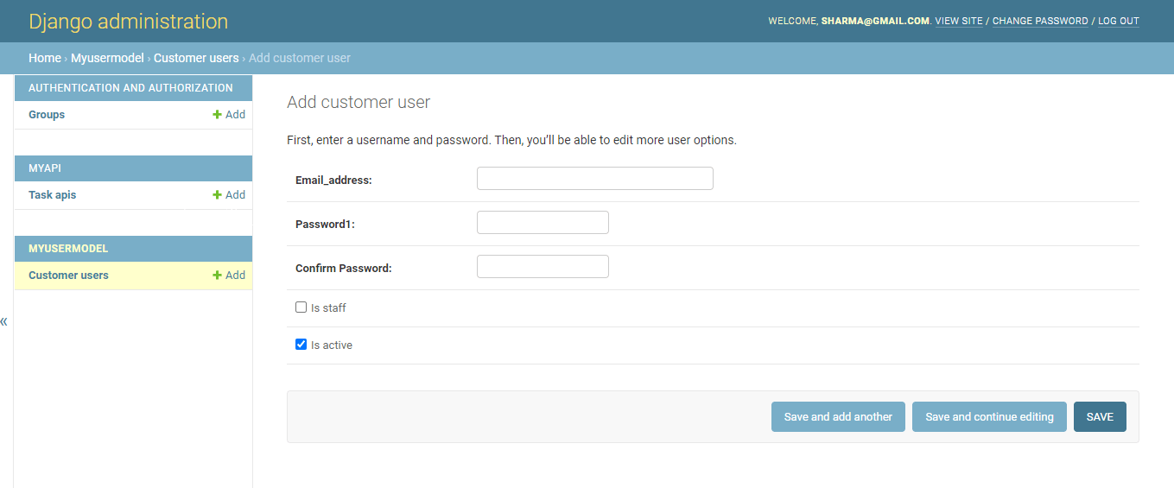Check the Is staff checkbox
The height and width of the screenshot is (488, 1174).
coord(301,307)
